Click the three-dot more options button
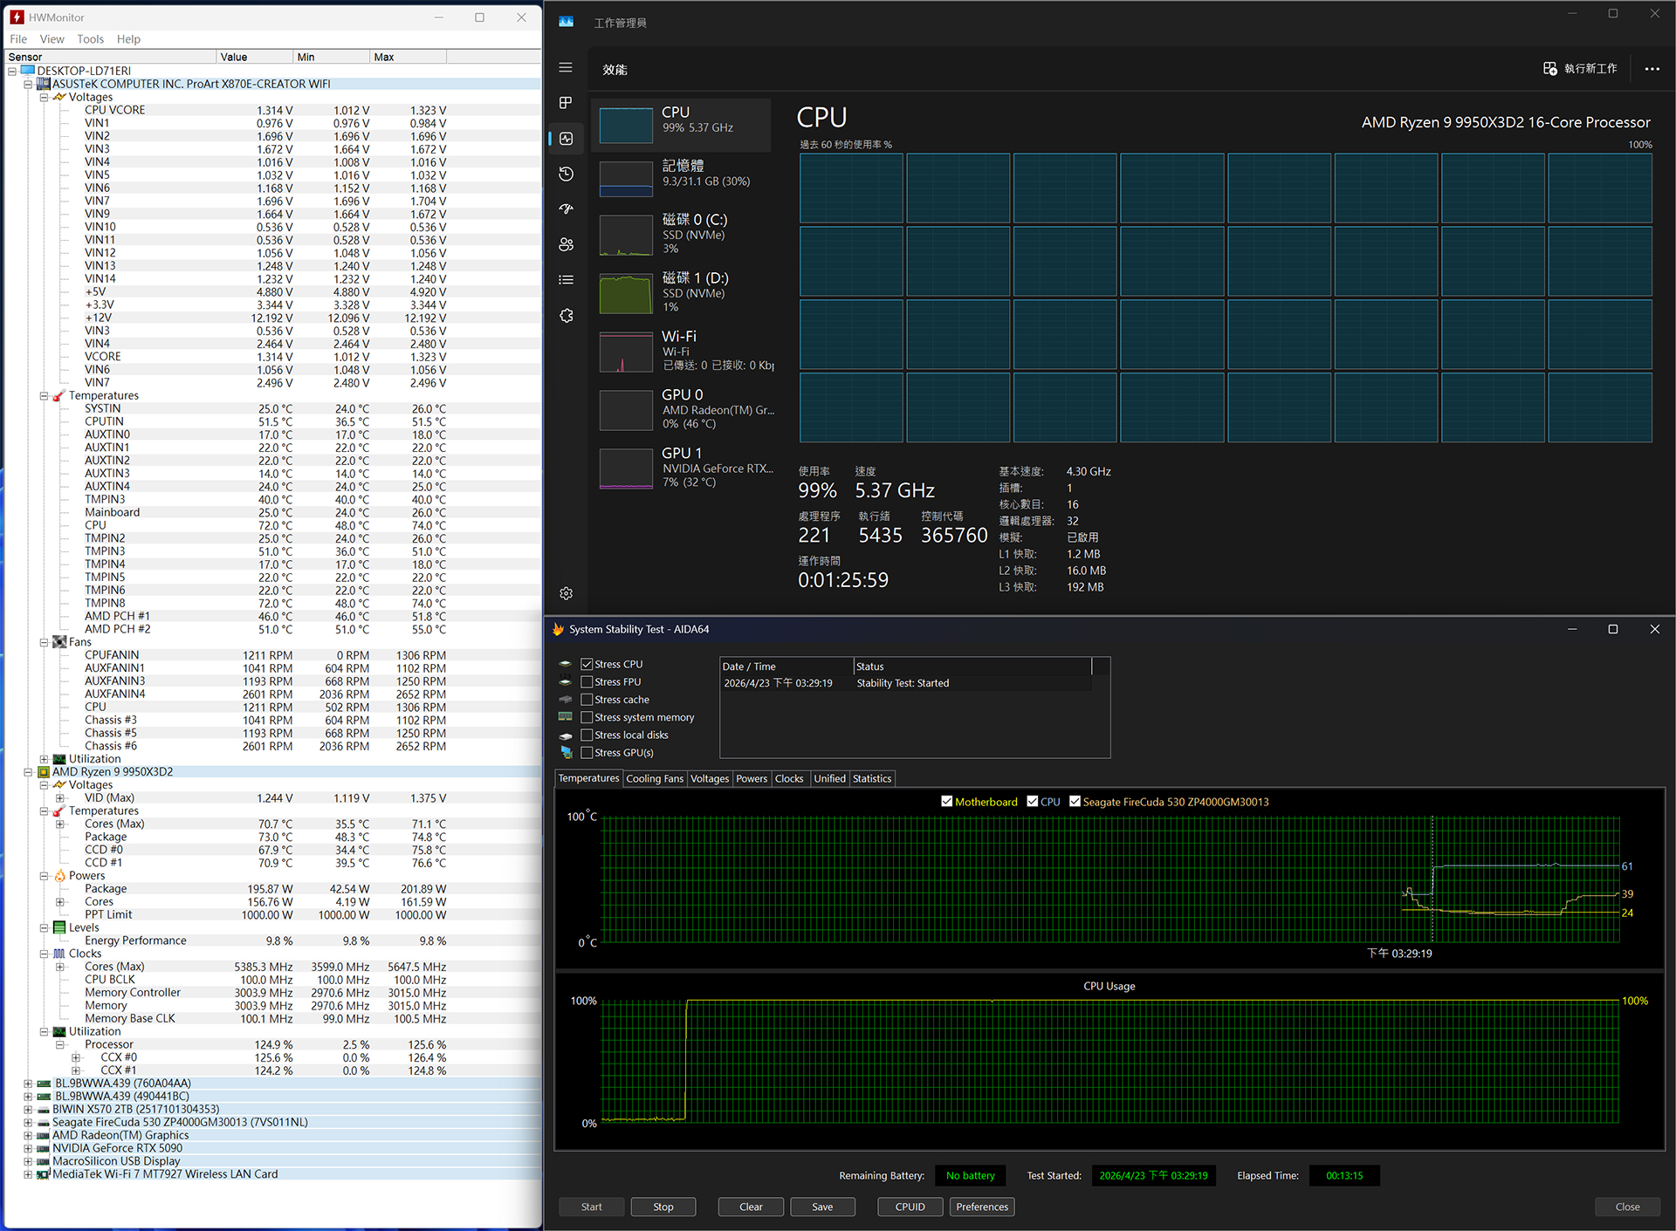 click(1652, 69)
